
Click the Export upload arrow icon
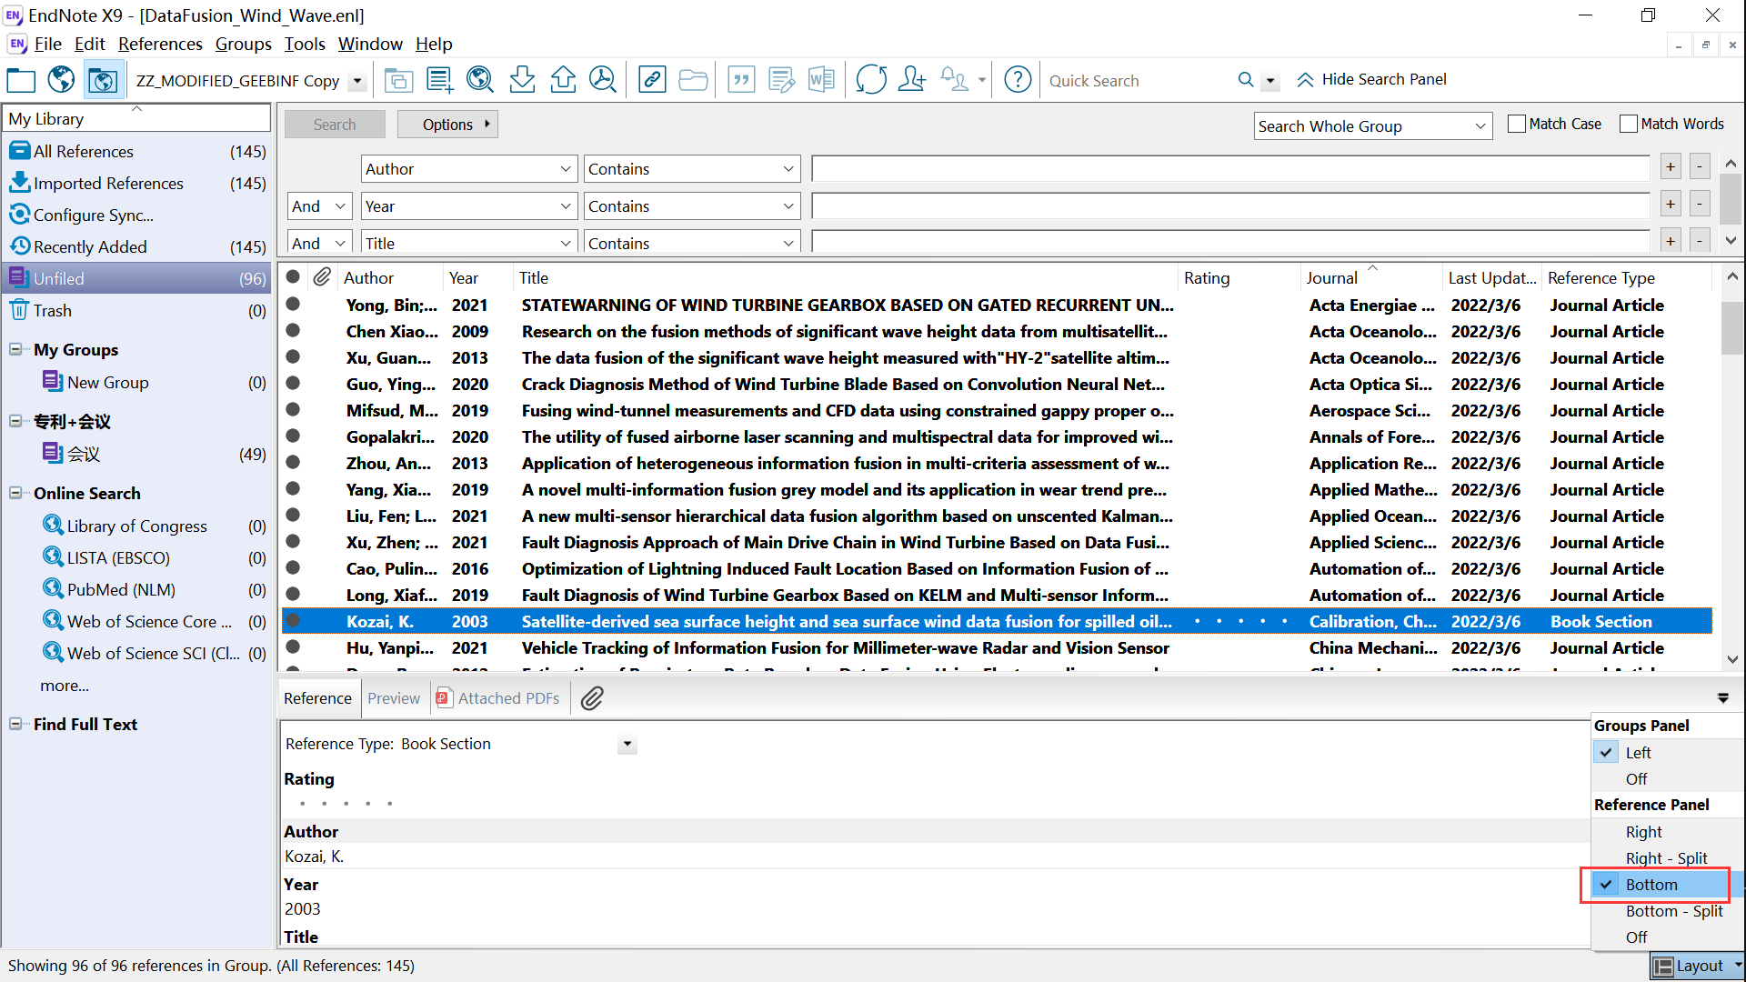563,80
